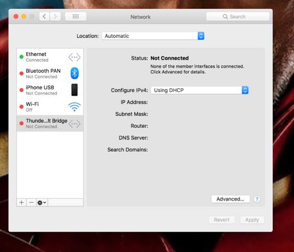Click the Bluetooth PAN icon
The image size is (294, 252).
[x=74, y=73]
